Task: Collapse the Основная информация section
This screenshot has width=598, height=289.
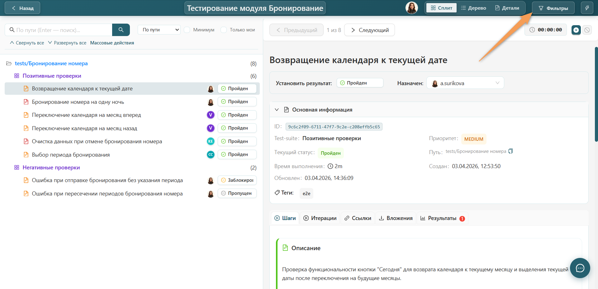Action: pyautogui.click(x=277, y=110)
